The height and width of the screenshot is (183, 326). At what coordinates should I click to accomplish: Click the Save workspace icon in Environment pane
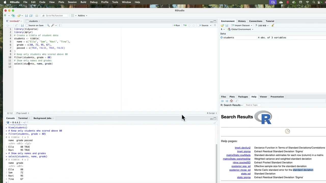click(x=227, y=25)
